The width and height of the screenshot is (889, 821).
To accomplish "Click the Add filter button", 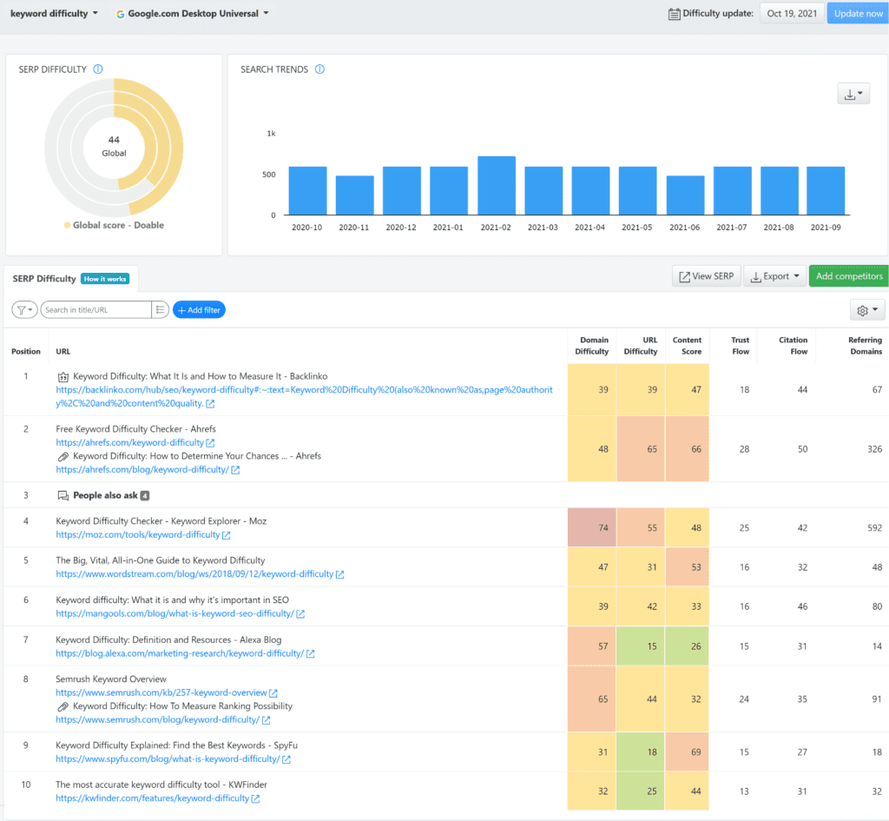I will point(199,310).
